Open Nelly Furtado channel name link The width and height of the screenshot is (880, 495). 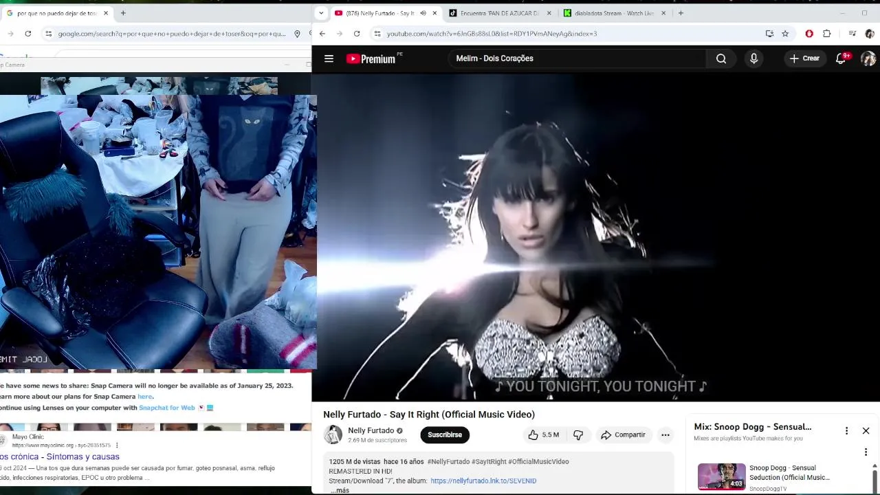371,430
